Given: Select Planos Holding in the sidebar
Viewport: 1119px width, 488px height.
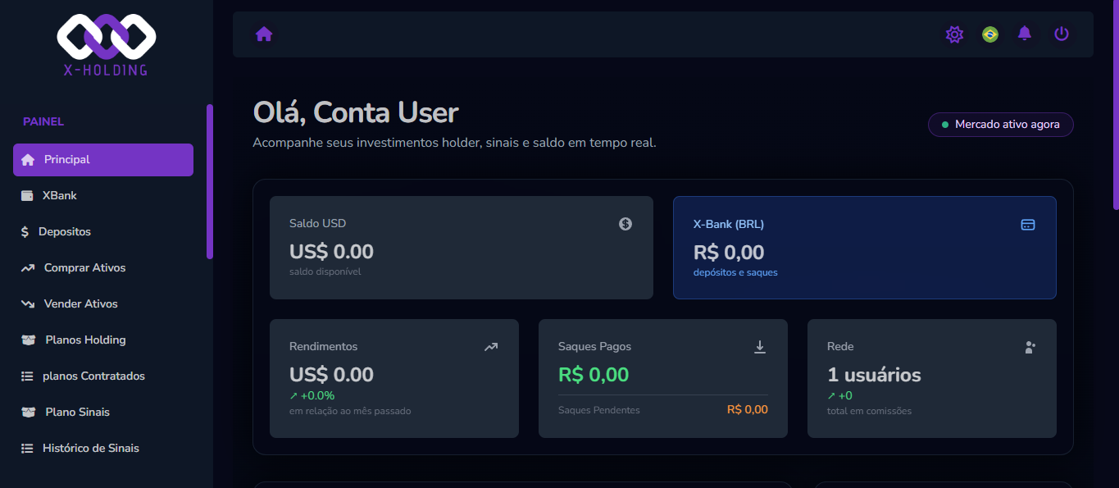Looking at the screenshot, I should click(x=84, y=340).
